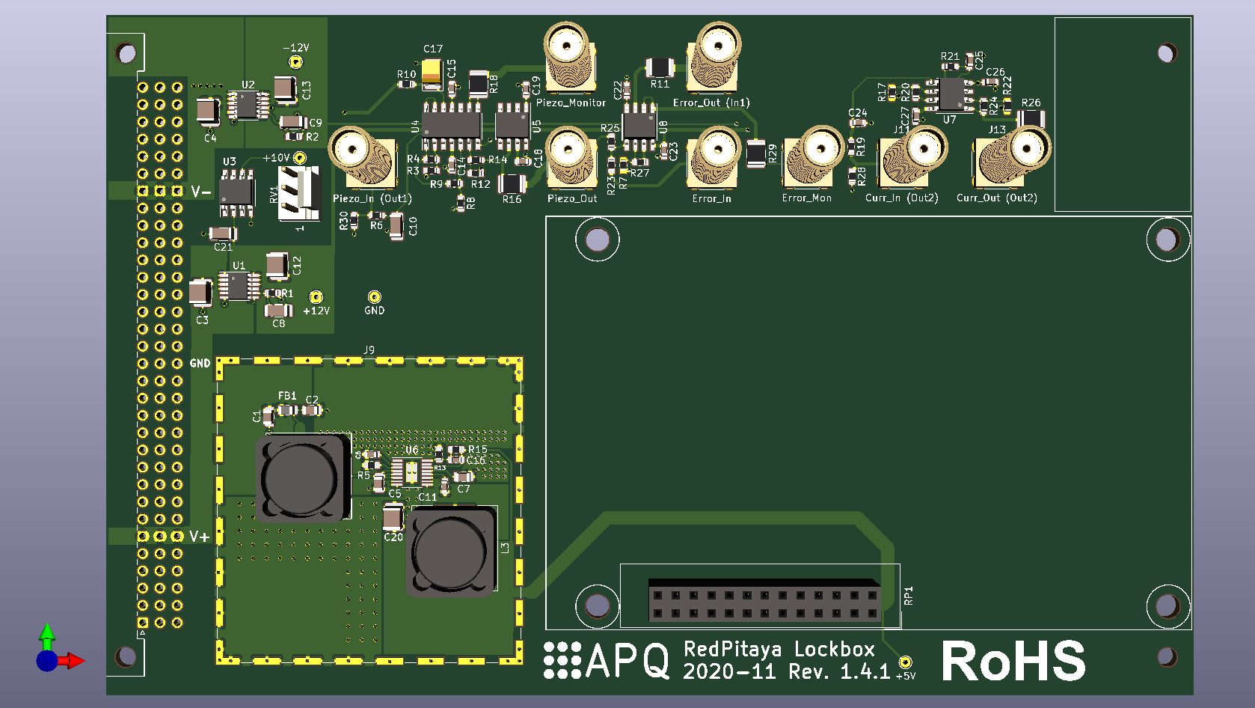Screen dimensions: 1255x708
Task: Click the FB1 ferrite bead
Action: pos(287,410)
